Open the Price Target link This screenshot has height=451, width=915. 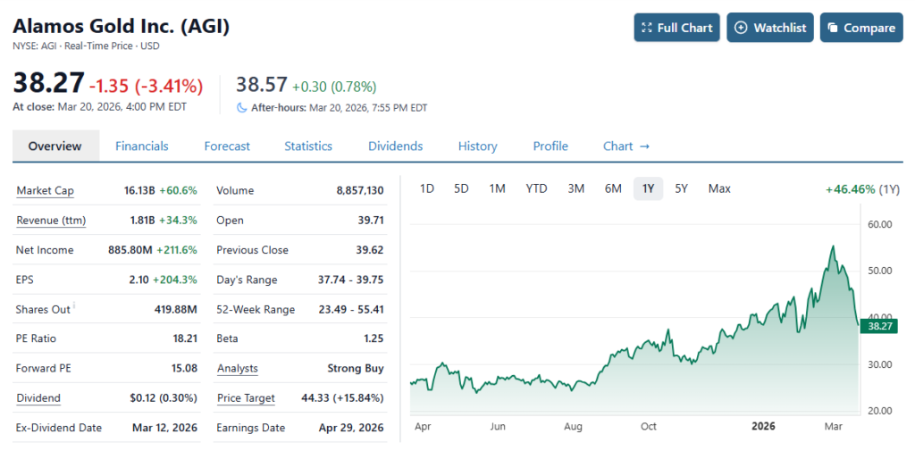click(x=246, y=398)
